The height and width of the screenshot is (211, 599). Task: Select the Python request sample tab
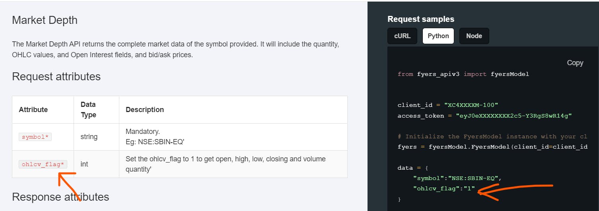click(x=438, y=36)
